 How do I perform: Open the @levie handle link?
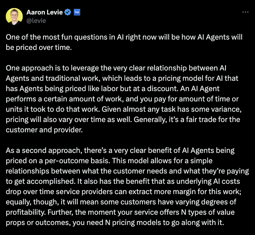click(36, 21)
